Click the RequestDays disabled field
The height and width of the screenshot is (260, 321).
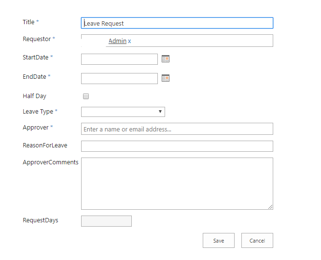(x=106, y=221)
